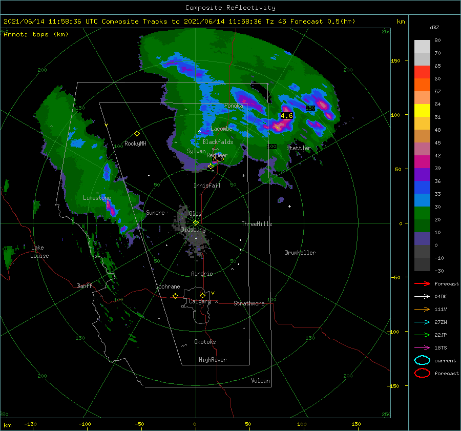The width and height of the screenshot is (461, 431).
Task: Click the yellow swatch between 51 and 54 dBZ
Action: (x=422, y=111)
